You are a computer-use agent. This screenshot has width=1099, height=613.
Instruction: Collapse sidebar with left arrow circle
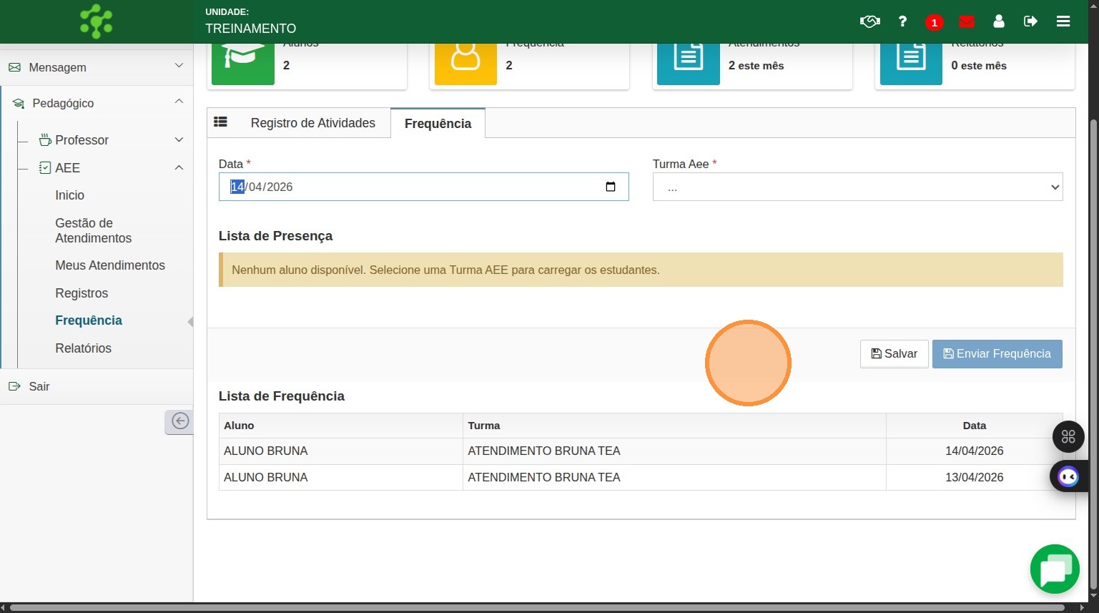click(180, 421)
